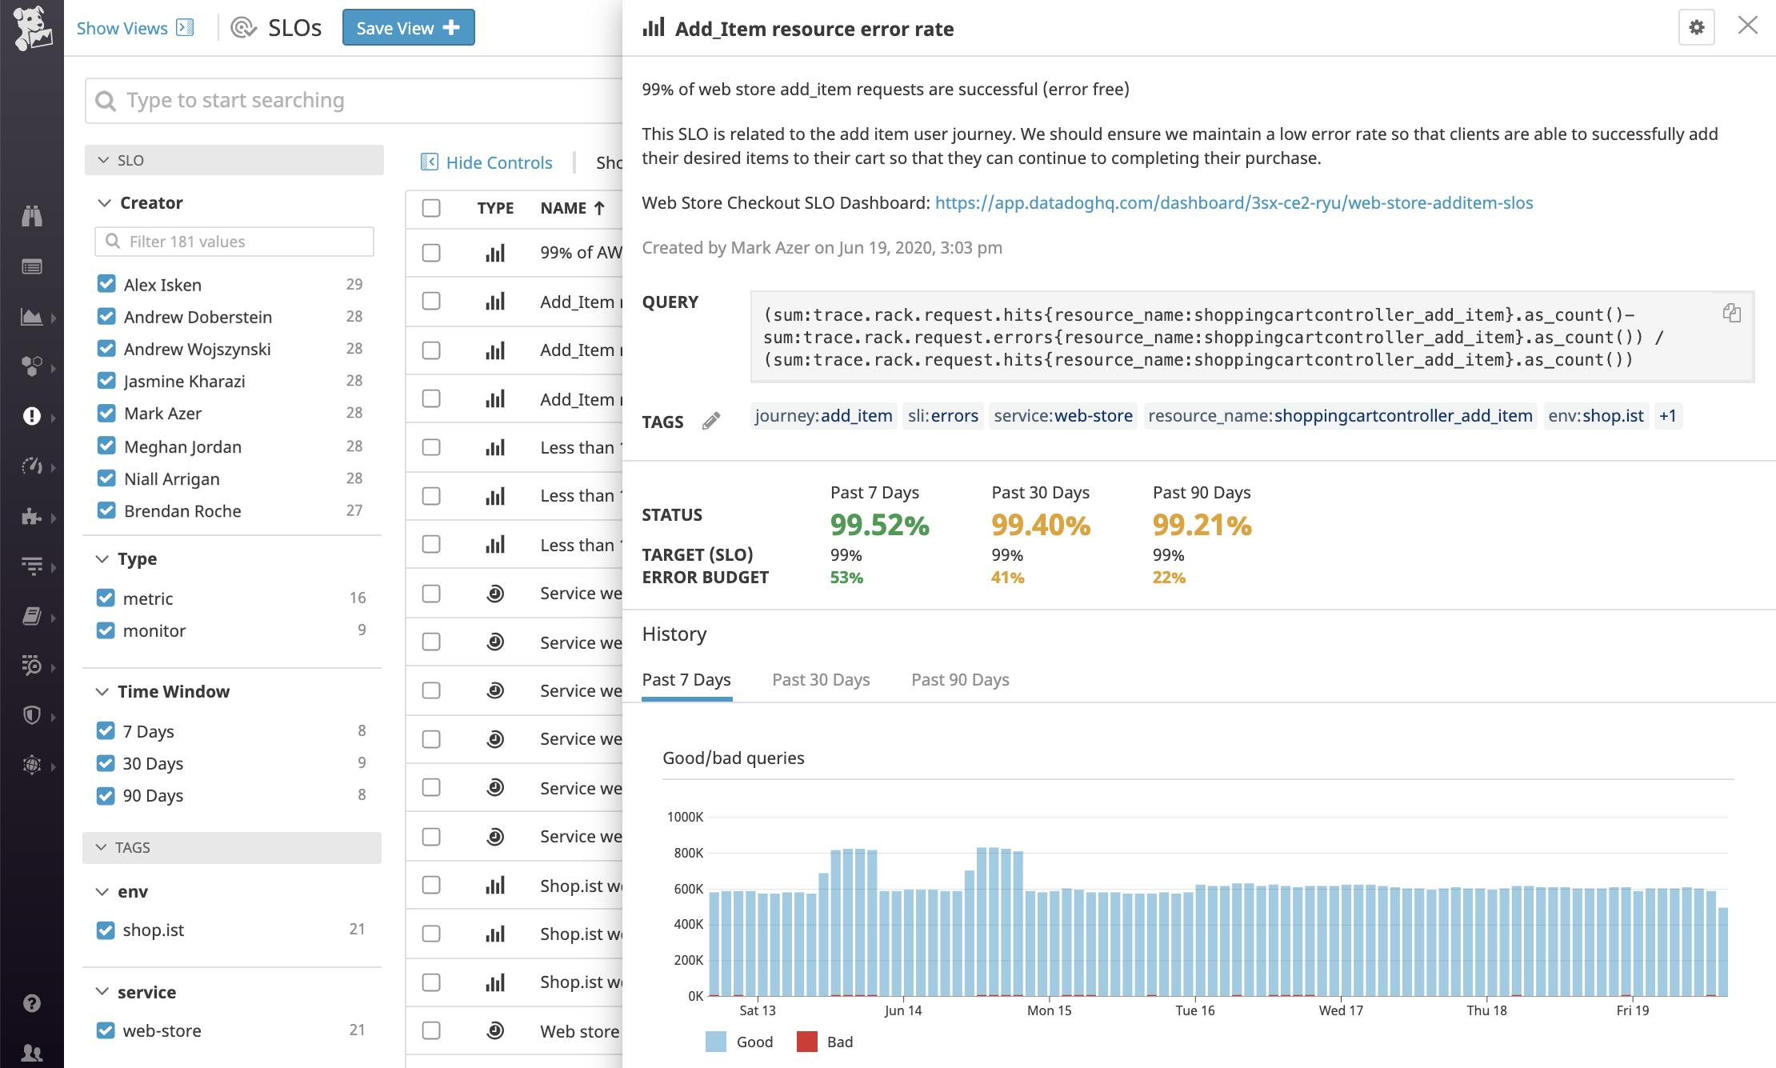1776x1068 pixels.
Task: Open the APM gauge icon in sidebar
Action: point(32,466)
